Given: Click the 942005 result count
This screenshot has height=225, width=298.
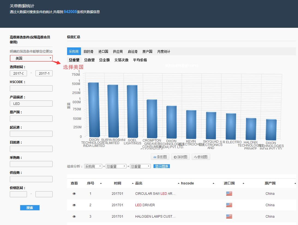Looking at the screenshot, I should [x=70, y=12].
